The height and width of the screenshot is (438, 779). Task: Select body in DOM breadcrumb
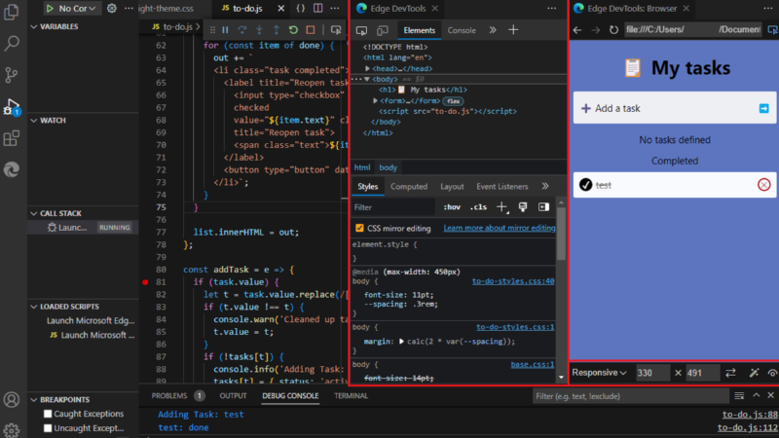388,167
